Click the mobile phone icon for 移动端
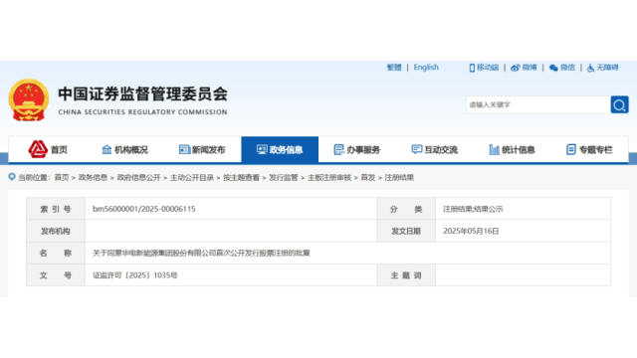This screenshot has height=358, width=637. 472,68
